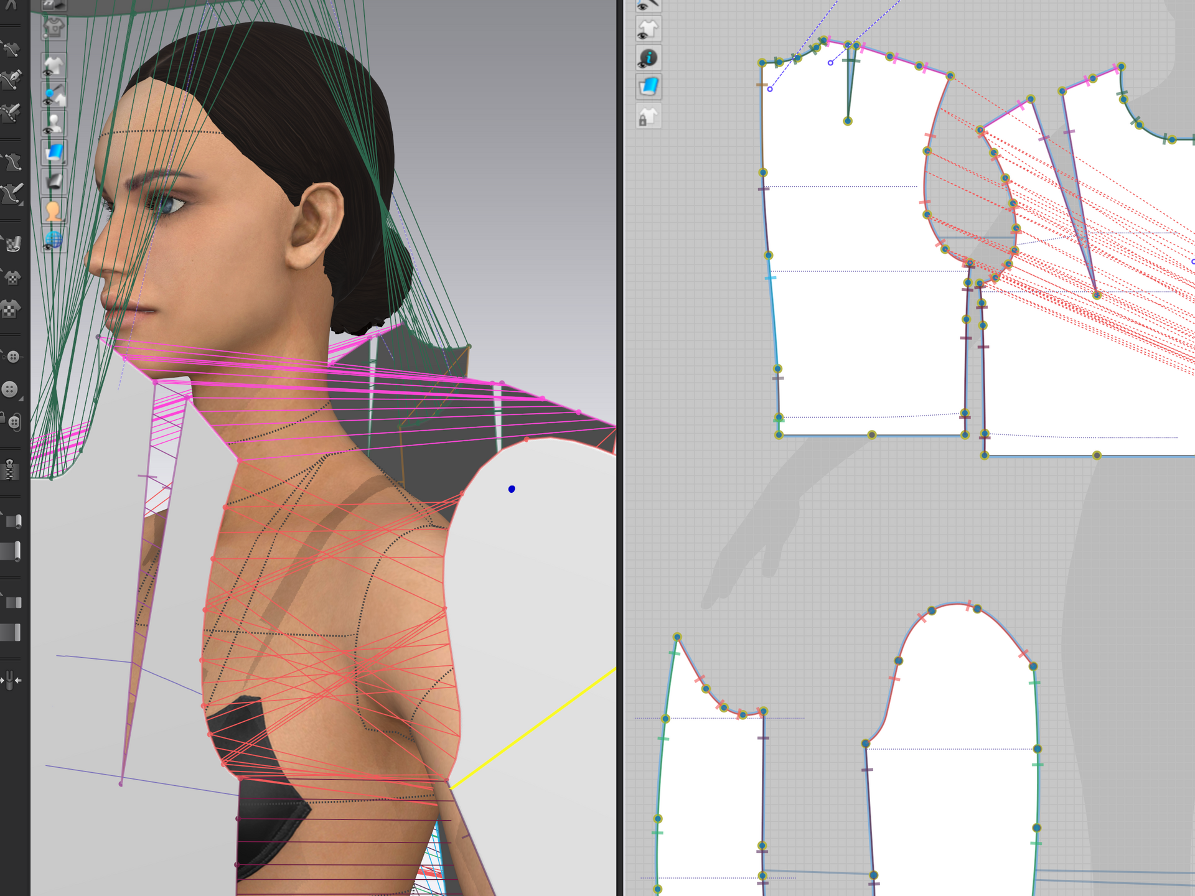Select the pen curve-point tool on shirt
The image size is (1195, 896).
12,78
